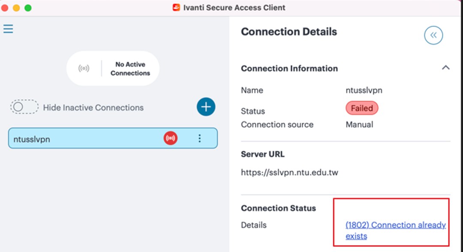Minimize the window using the yellow button
The height and width of the screenshot is (252, 463).
point(16,8)
